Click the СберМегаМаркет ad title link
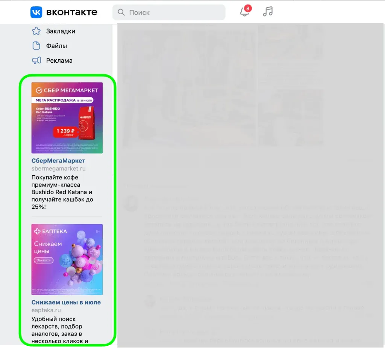The width and height of the screenshot is (385, 348). pyautogui.click(x=58, y=161)
